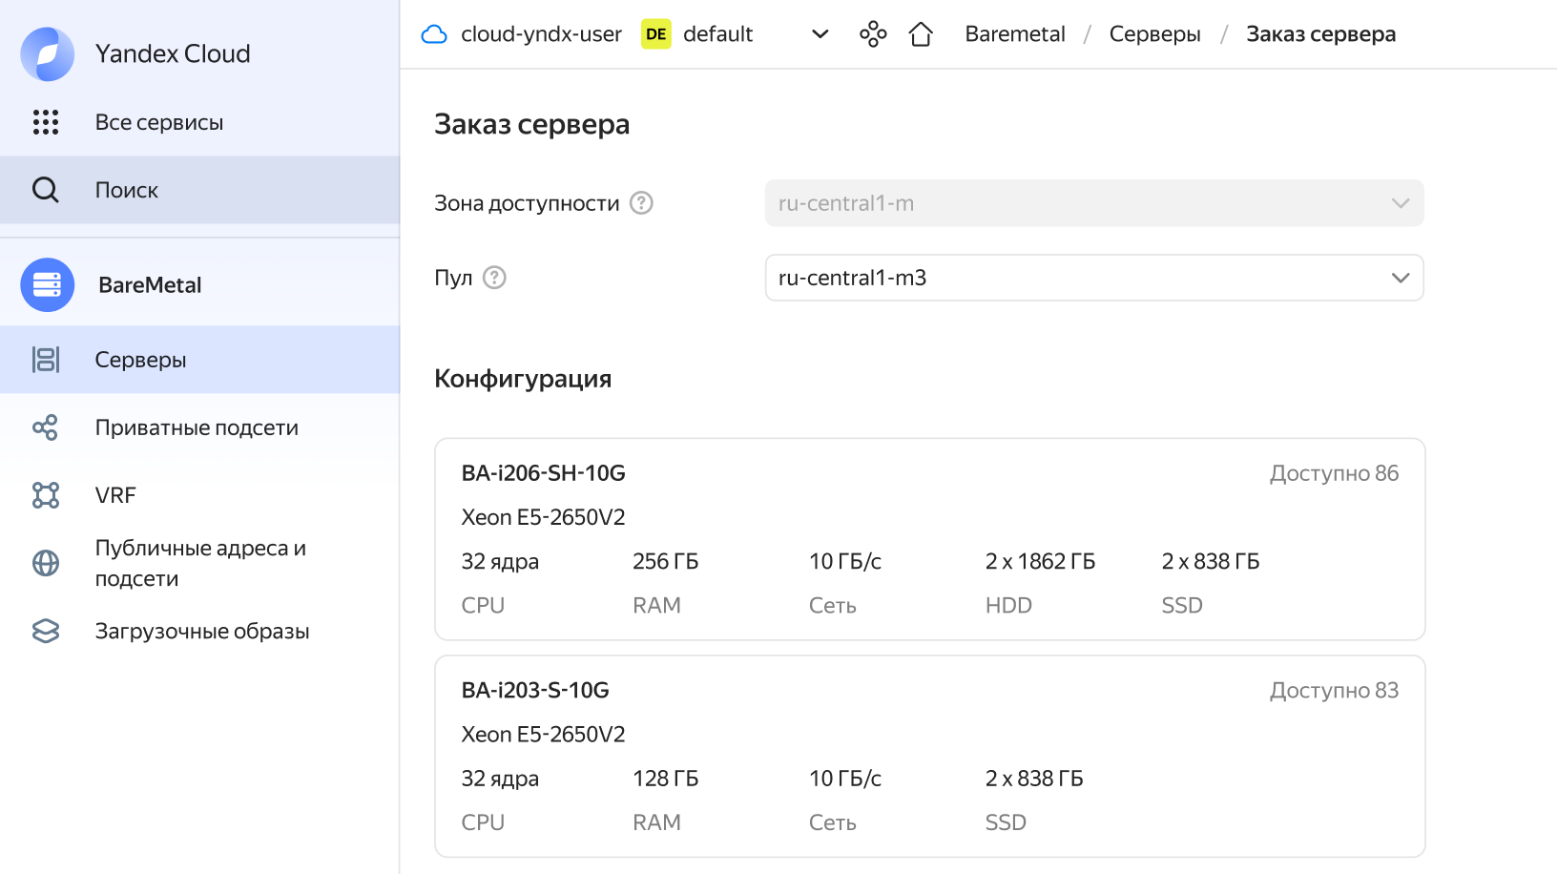Open the Зона доступности dropdown
Image resolution: width=1557 pixels, height=874 pixels.
tap(1094, 203)
